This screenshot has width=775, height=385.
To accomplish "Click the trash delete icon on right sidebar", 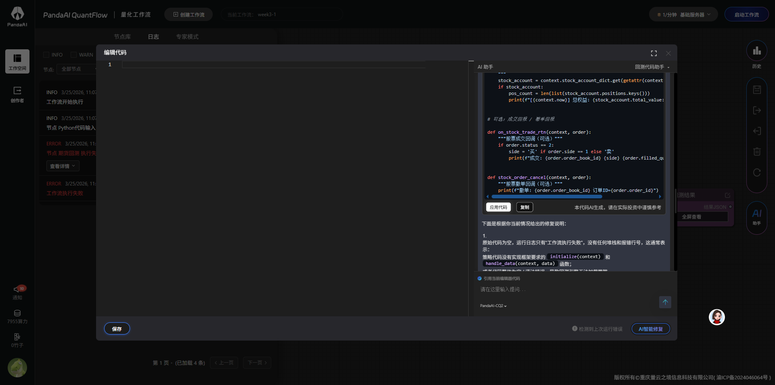I will 757,151.
